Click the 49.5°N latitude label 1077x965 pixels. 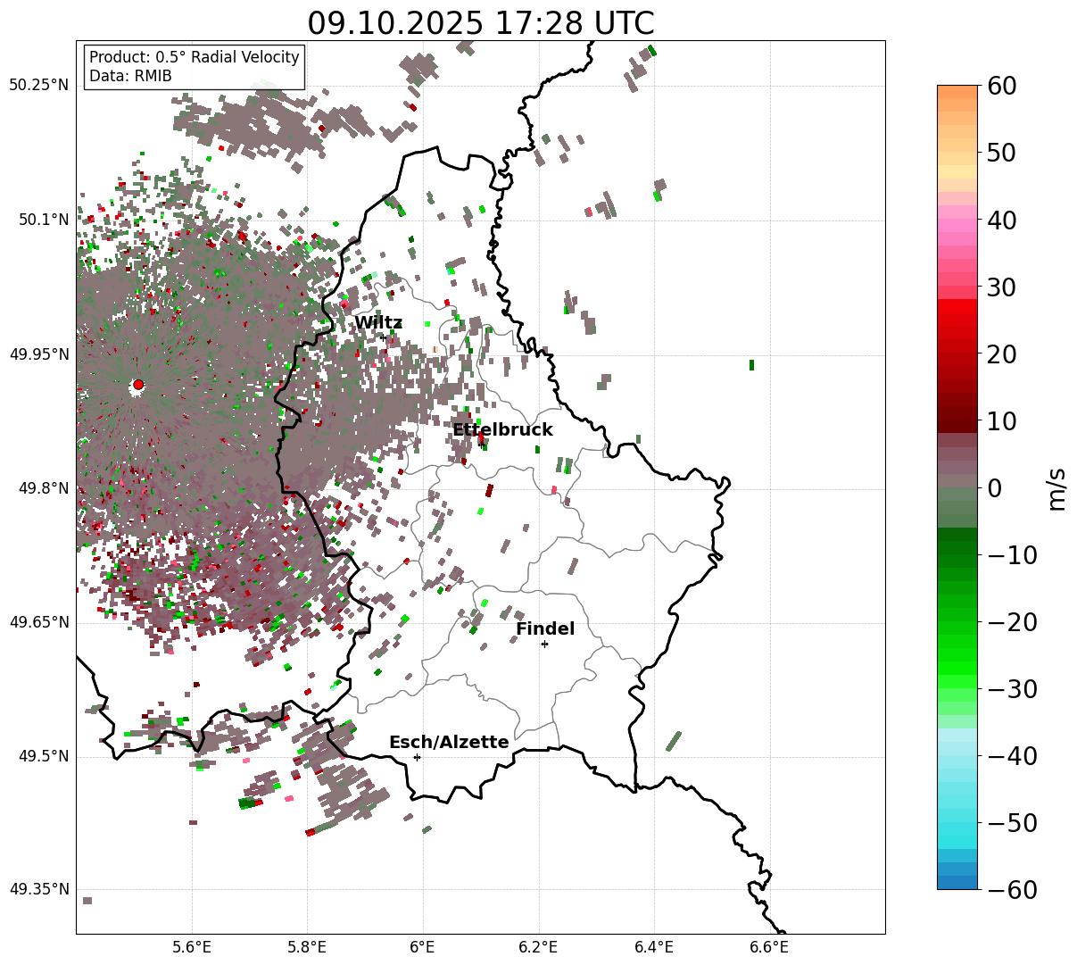(43, 756)
